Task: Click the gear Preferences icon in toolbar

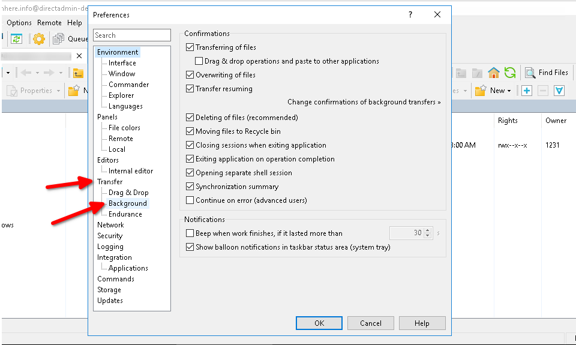Action: 39,39
